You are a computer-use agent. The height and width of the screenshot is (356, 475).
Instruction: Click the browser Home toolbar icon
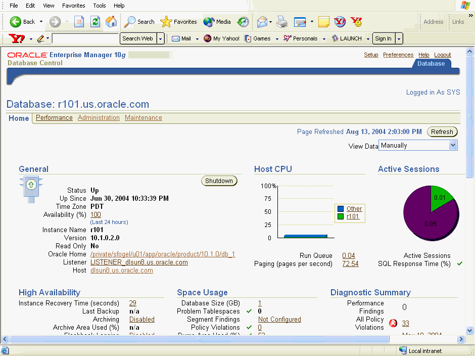coord(111,22)
